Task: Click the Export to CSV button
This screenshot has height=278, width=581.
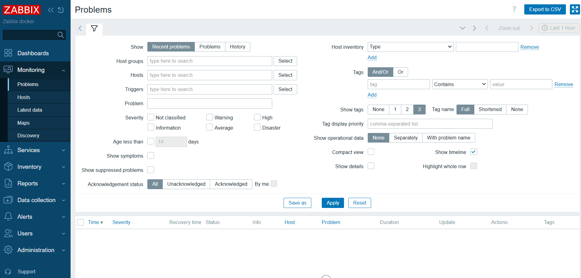Action: 545,9
